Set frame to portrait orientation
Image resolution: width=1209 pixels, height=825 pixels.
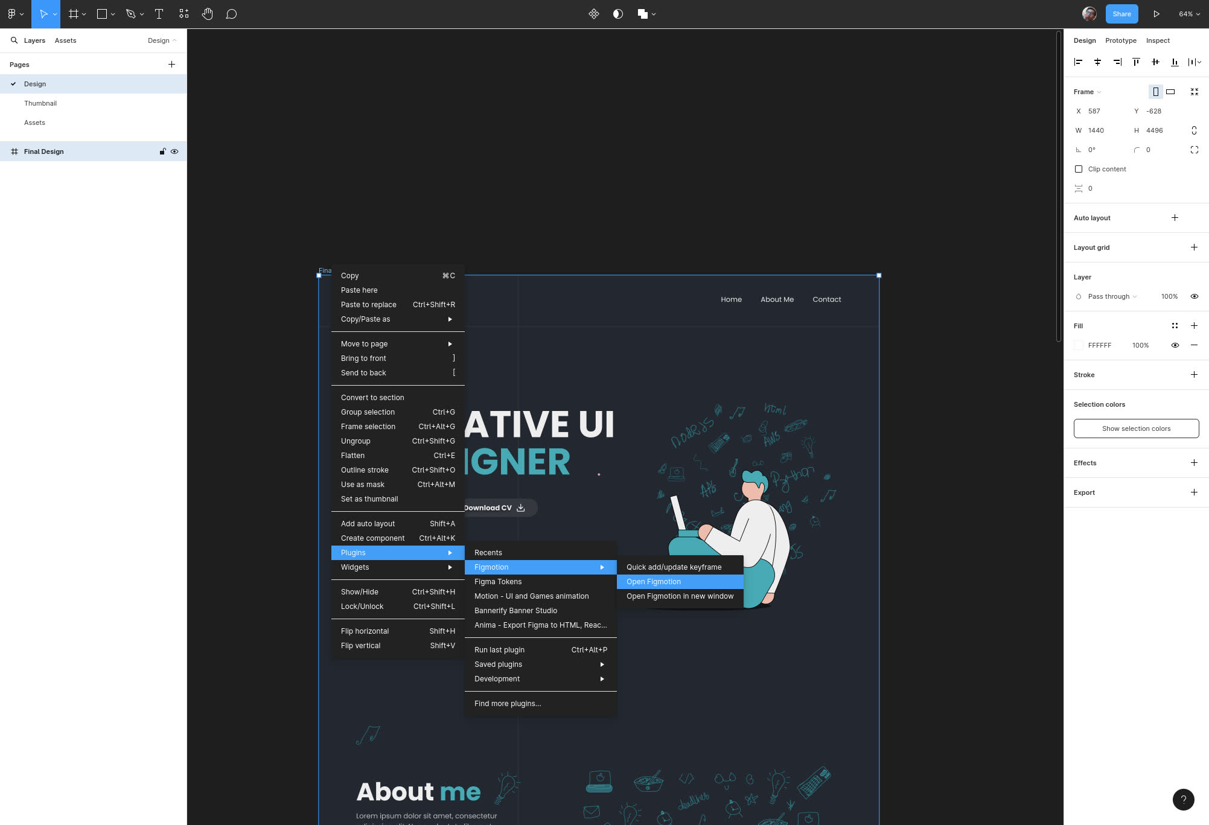[1156, 92]
